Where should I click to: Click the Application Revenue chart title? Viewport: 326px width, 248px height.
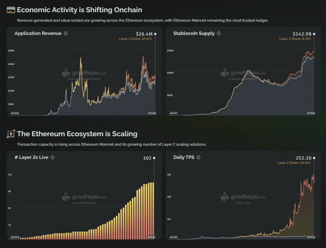38,33
